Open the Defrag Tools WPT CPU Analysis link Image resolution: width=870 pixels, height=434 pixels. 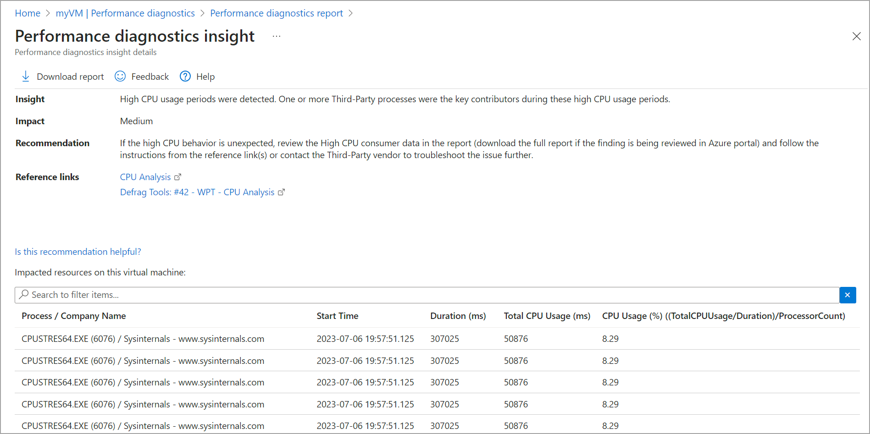pyautogui.click(x=197, y=192)
